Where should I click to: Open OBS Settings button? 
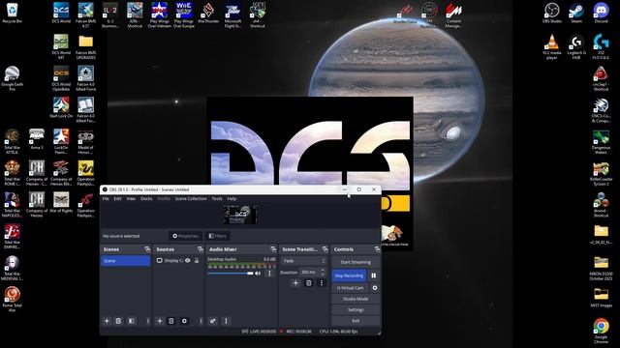point(356,310)
